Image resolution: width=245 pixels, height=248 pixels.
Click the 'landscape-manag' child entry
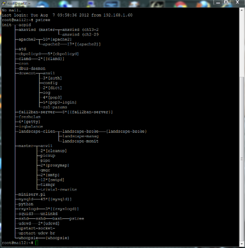pos(81,136)
